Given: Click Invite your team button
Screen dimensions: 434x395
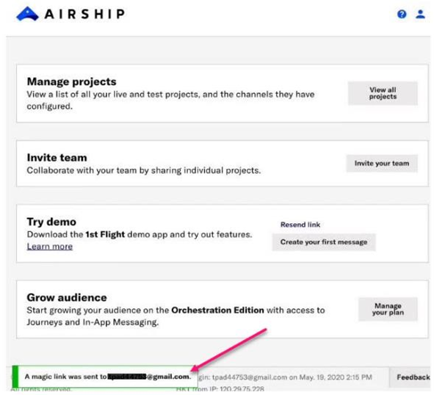Looking at the screenshot, I should [382, 163].
